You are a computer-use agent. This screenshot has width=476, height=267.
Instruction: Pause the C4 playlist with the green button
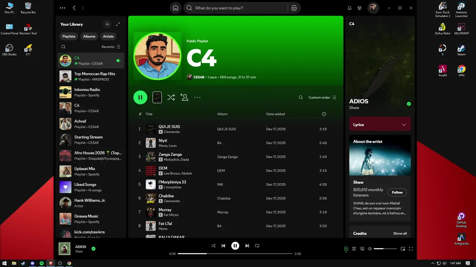pos(140,98)
